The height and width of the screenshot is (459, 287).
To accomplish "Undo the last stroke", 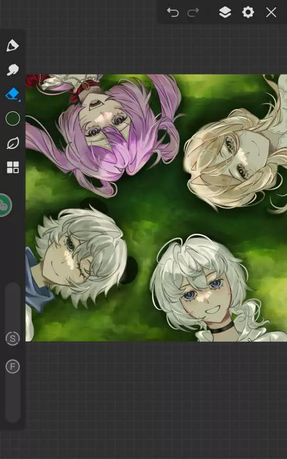I will pyautogui.click(x=173, y=12).
